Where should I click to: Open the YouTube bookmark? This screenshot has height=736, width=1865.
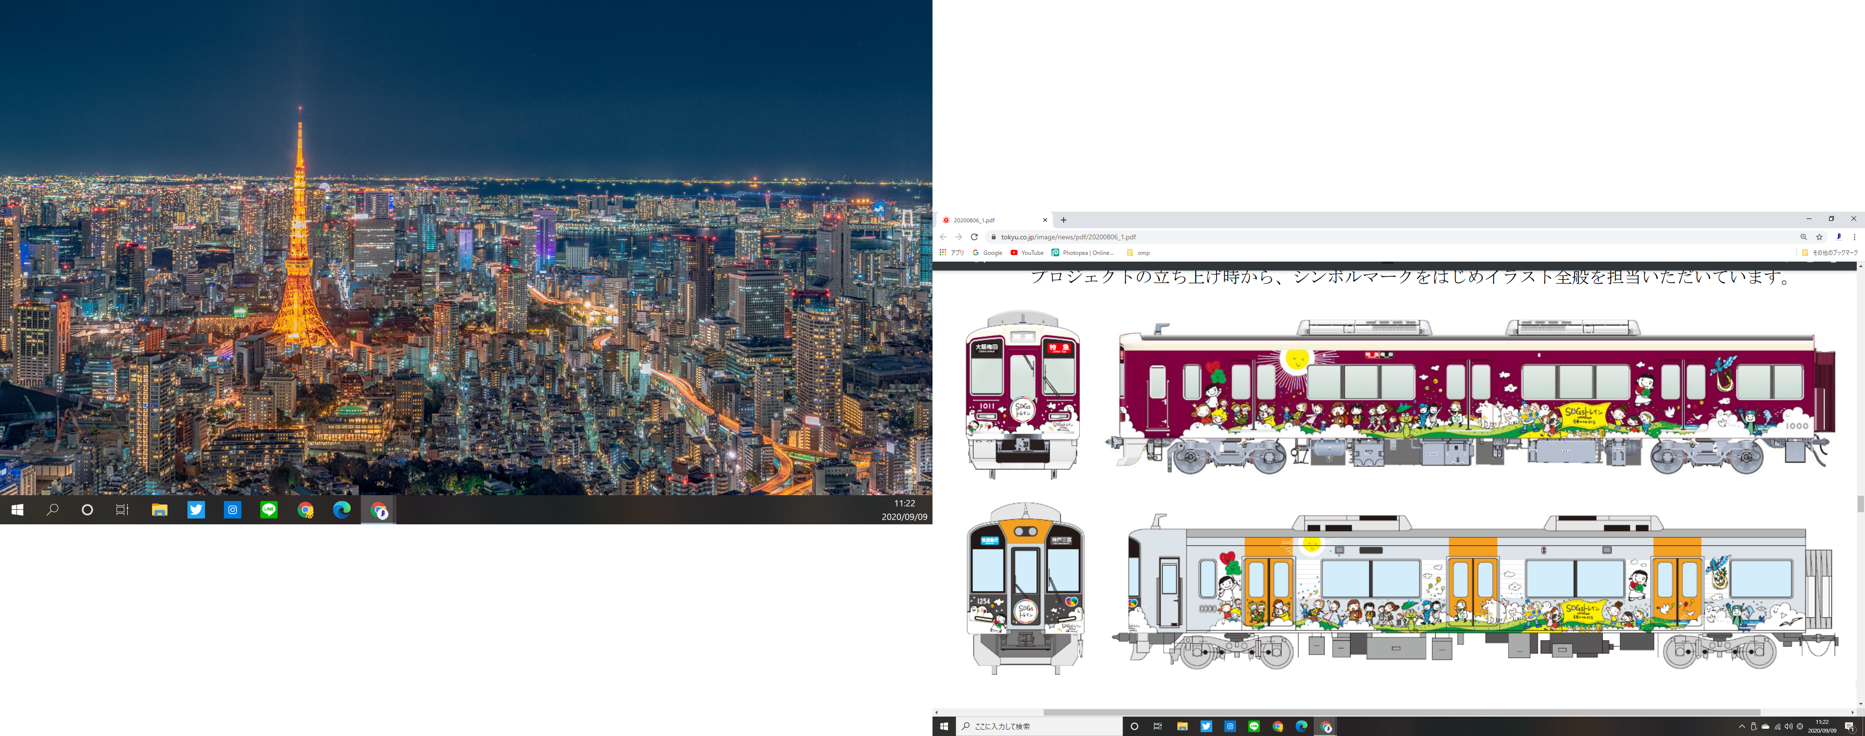(1027, 252)
